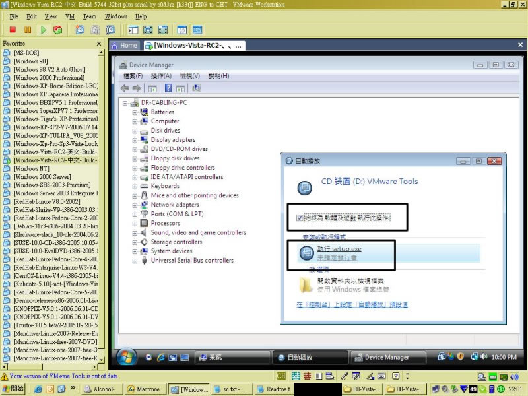Open the blue help icon in Device Manager
This screenshot has height=396, width=528.
[168, 88]
